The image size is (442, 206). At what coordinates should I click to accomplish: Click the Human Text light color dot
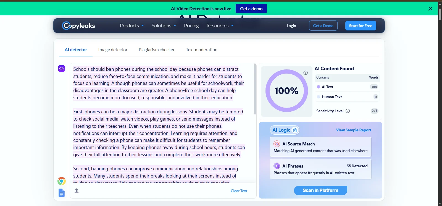pos(319,97)
